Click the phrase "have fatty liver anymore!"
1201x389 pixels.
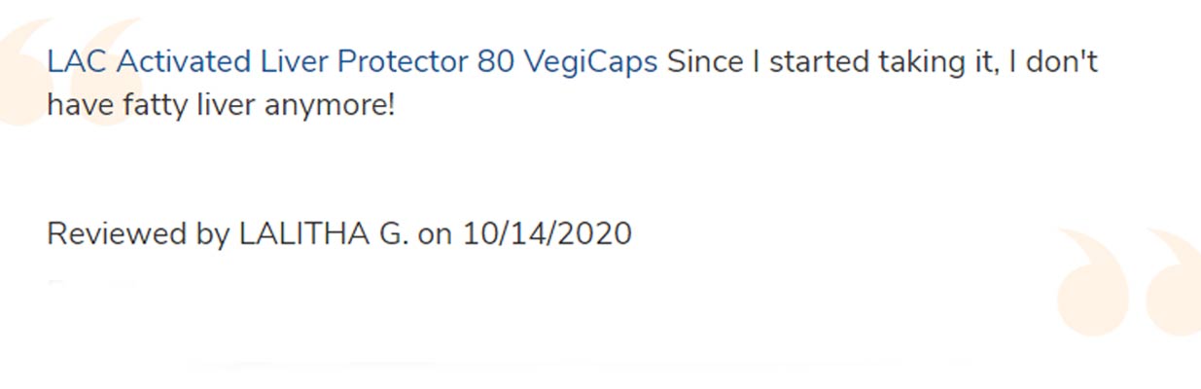(221, 105)
